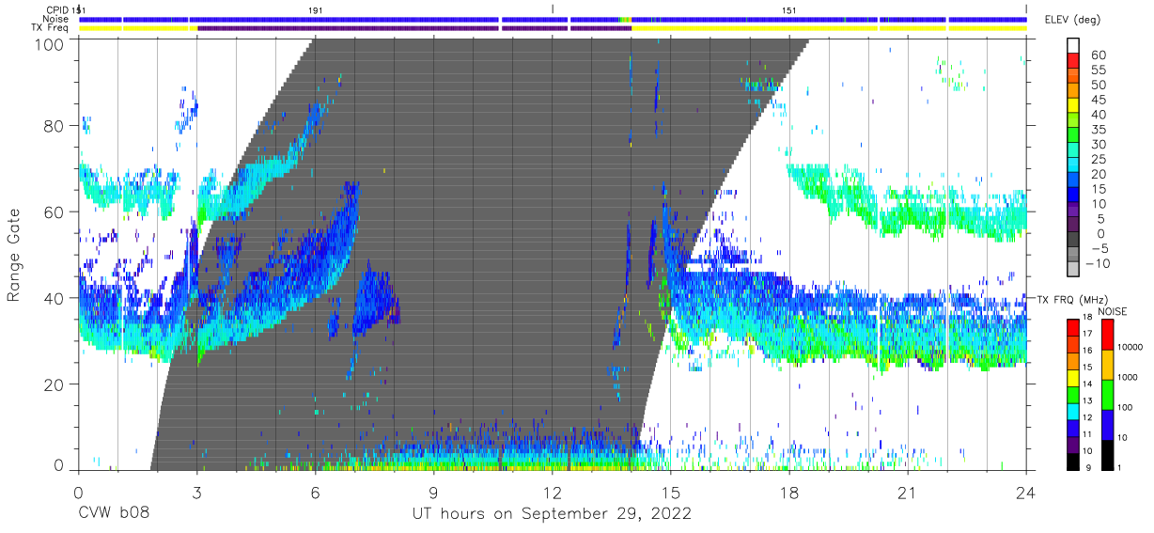Pick the cyan elevation swatch between 20 and 25
The height and width of the screenshot is (533, 1154).
pos(1074,166)
